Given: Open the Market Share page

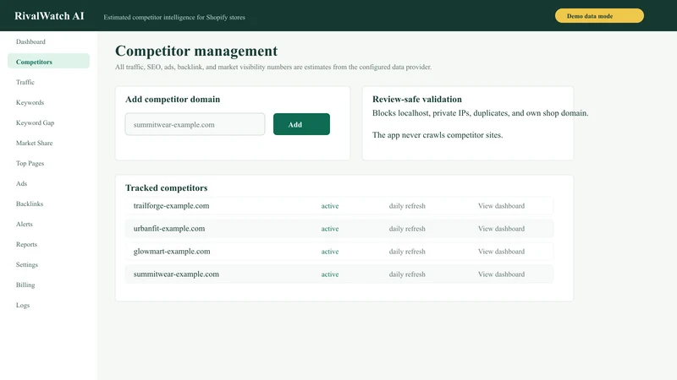Looking at the screenshot, I should pos(34,143).
